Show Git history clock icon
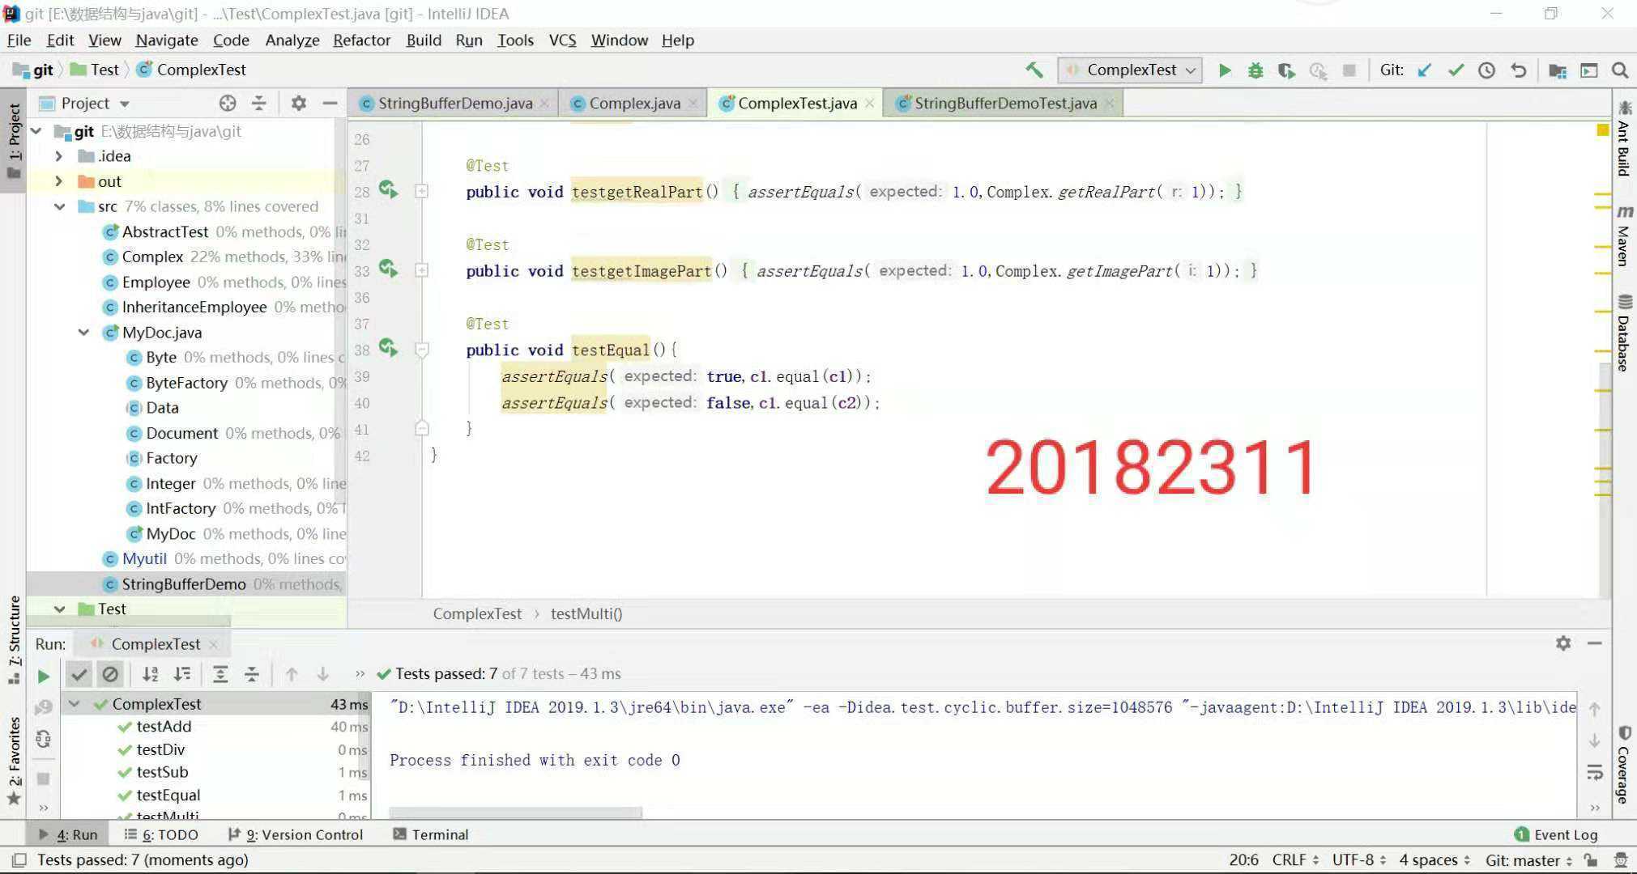Viewport: 1637px width, 874px height. coord(1486,70)
